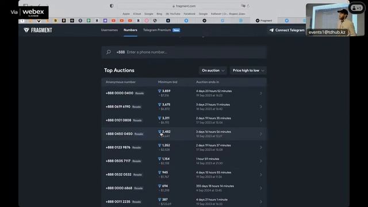Open the +888 0101 0808 auction row
The image size is (368, 207).
coord(184,120)
